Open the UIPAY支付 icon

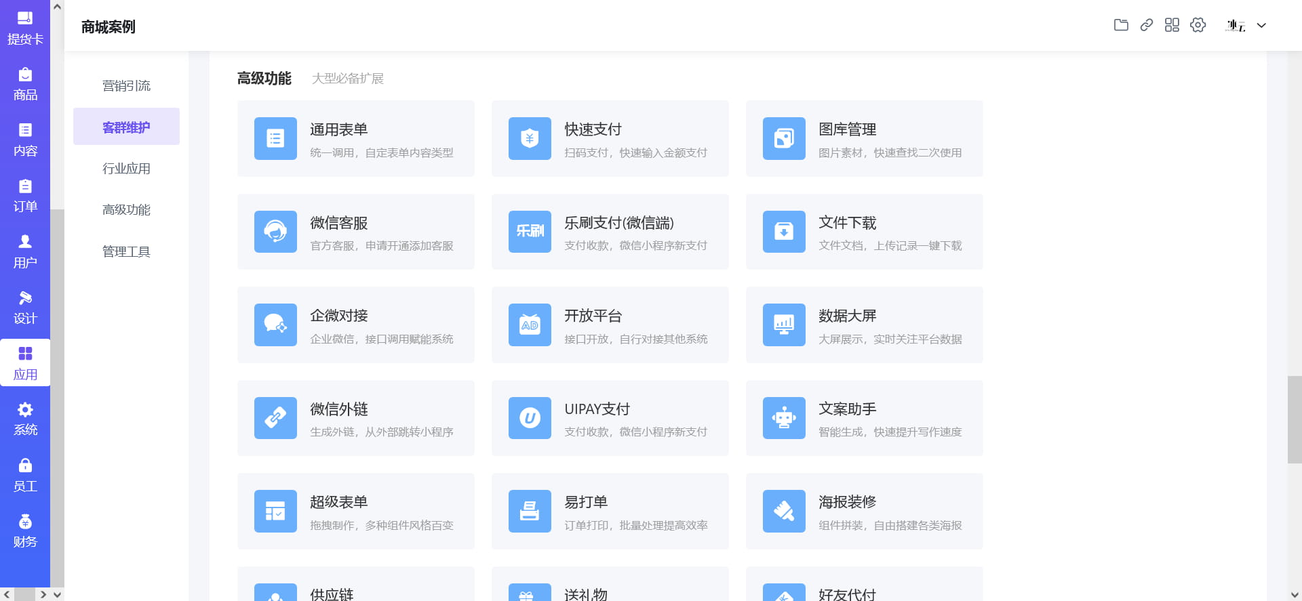[x=530, y=418]
